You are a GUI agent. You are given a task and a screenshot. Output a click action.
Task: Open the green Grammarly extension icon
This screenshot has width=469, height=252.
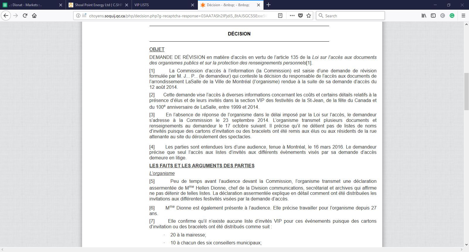452,16
